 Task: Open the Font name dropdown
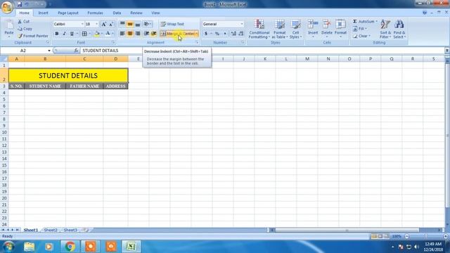[82, 24]
